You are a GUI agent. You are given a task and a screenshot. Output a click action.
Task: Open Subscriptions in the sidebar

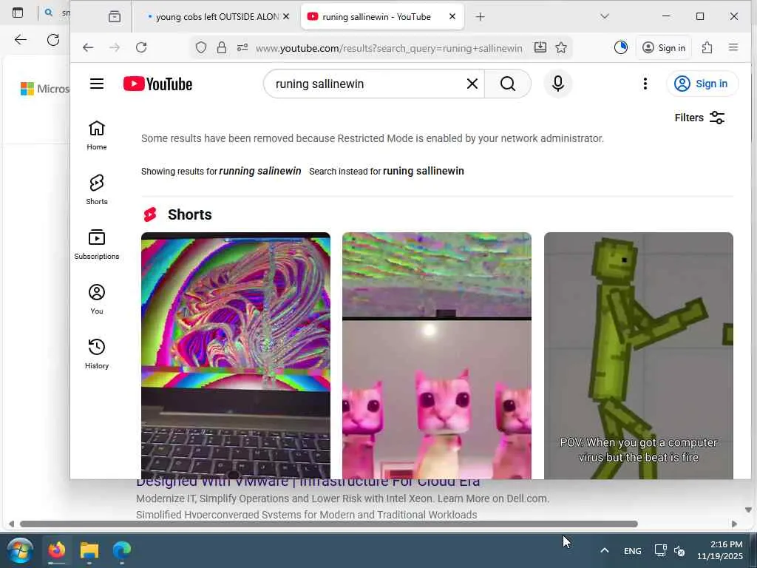click(97, 244)
